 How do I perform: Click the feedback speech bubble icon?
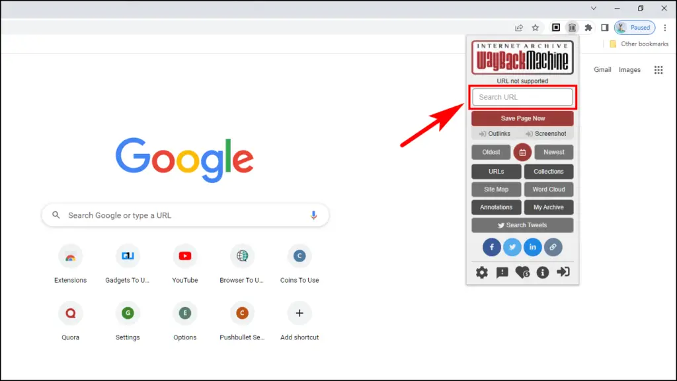pos(502,273)
